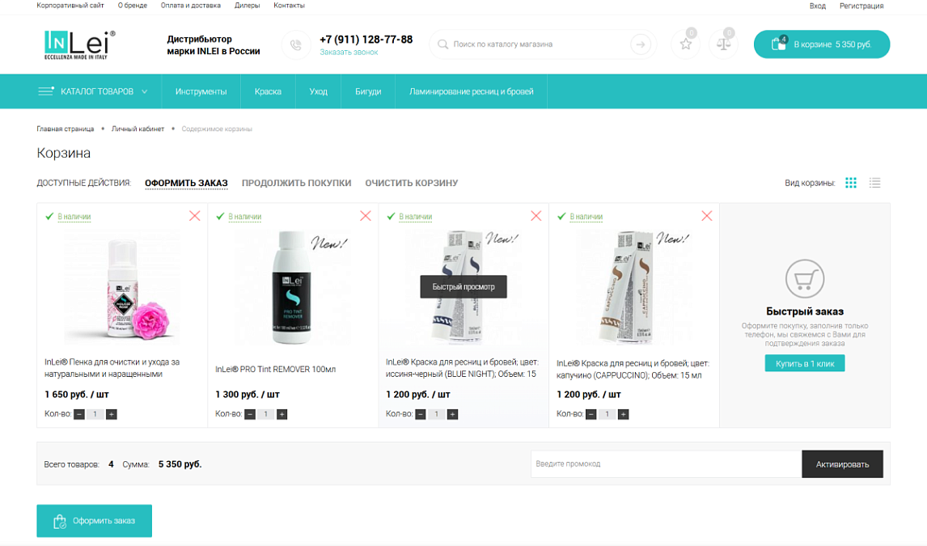The width and height of the screenshot is (927, 546).
Task: Go to Ламинирование ресниц и бровей section
Action: click(x=471, y=91)
